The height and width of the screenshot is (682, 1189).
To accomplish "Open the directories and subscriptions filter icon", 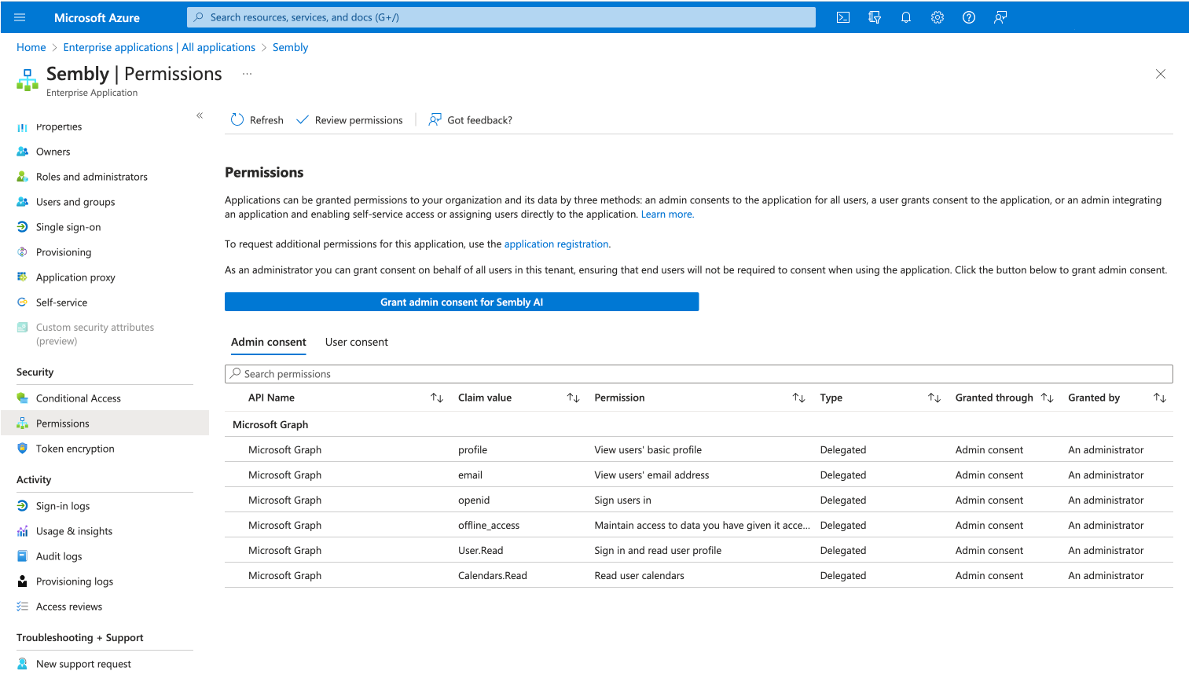I will [x=875, y=17].
